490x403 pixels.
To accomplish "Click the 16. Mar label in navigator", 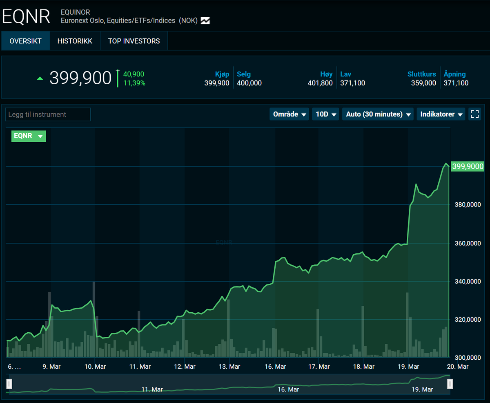I will coord(288,389).
